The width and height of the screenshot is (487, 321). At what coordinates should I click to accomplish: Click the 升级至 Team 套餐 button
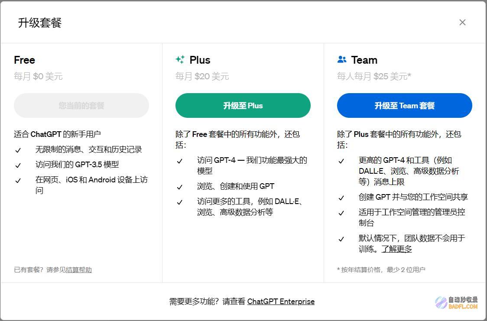[x=404, y=106]
